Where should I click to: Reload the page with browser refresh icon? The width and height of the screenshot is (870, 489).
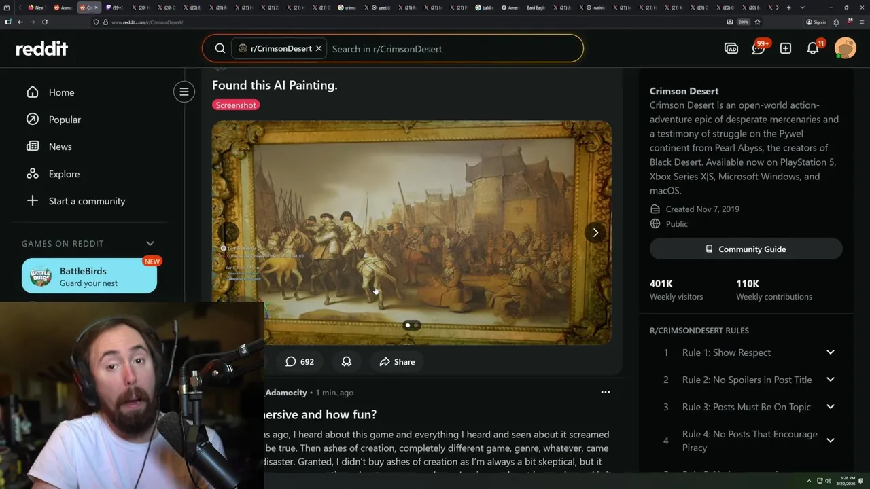45,22
